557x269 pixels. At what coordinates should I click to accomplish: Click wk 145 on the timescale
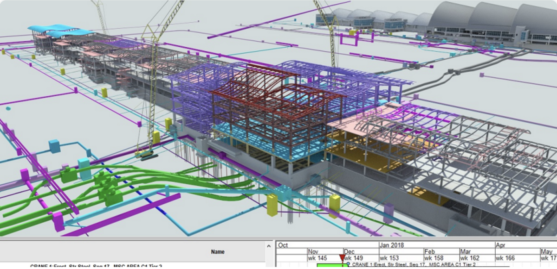tap(318, 257)
